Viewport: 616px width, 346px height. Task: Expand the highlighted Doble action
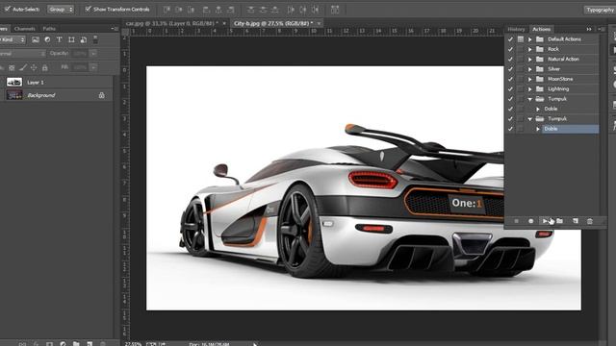[538, 129]
